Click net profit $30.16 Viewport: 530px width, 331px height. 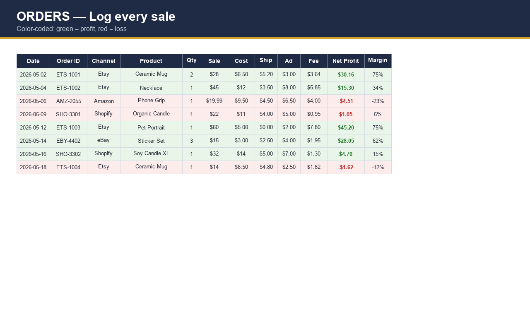point(346,75)
